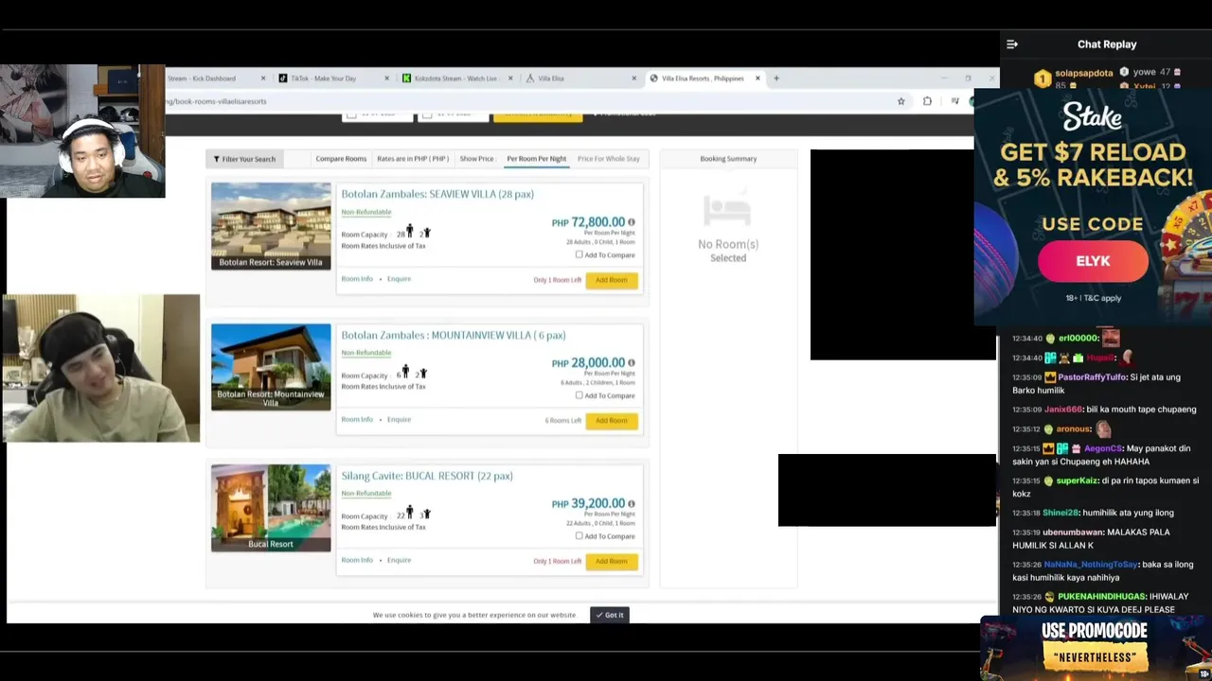The image size is (1212, 681).
Task: Click Non-Refundable under Seaview Villa
Action: pos(366,212)
